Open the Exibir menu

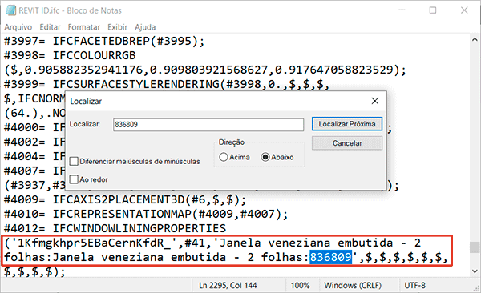pyautogui.click(x=117, y=27)
